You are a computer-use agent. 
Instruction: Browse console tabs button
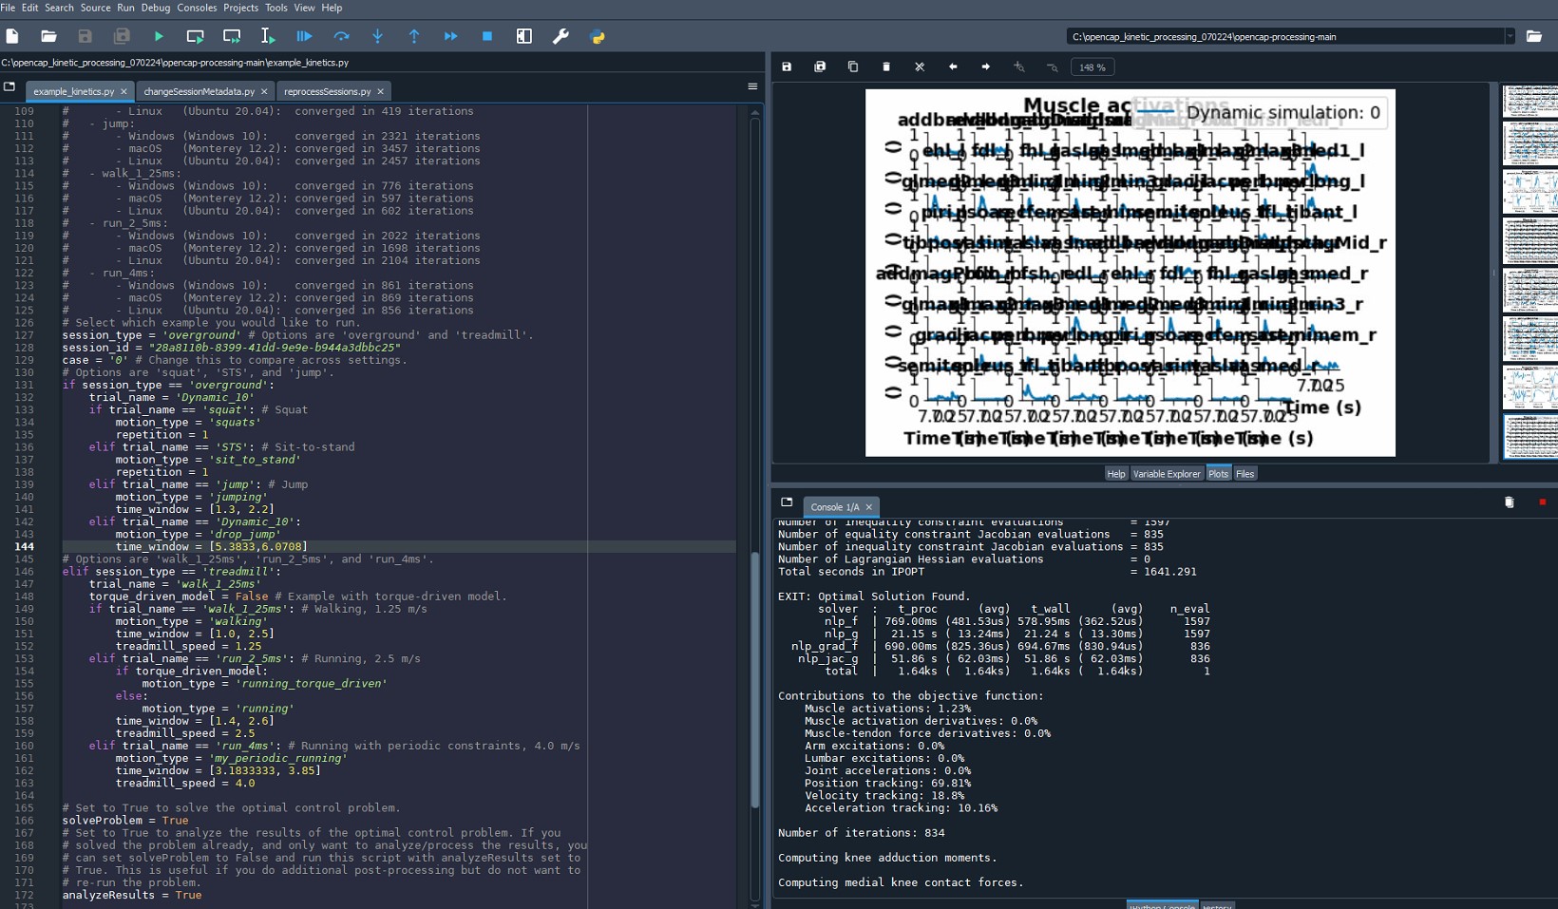click(787, 502)
